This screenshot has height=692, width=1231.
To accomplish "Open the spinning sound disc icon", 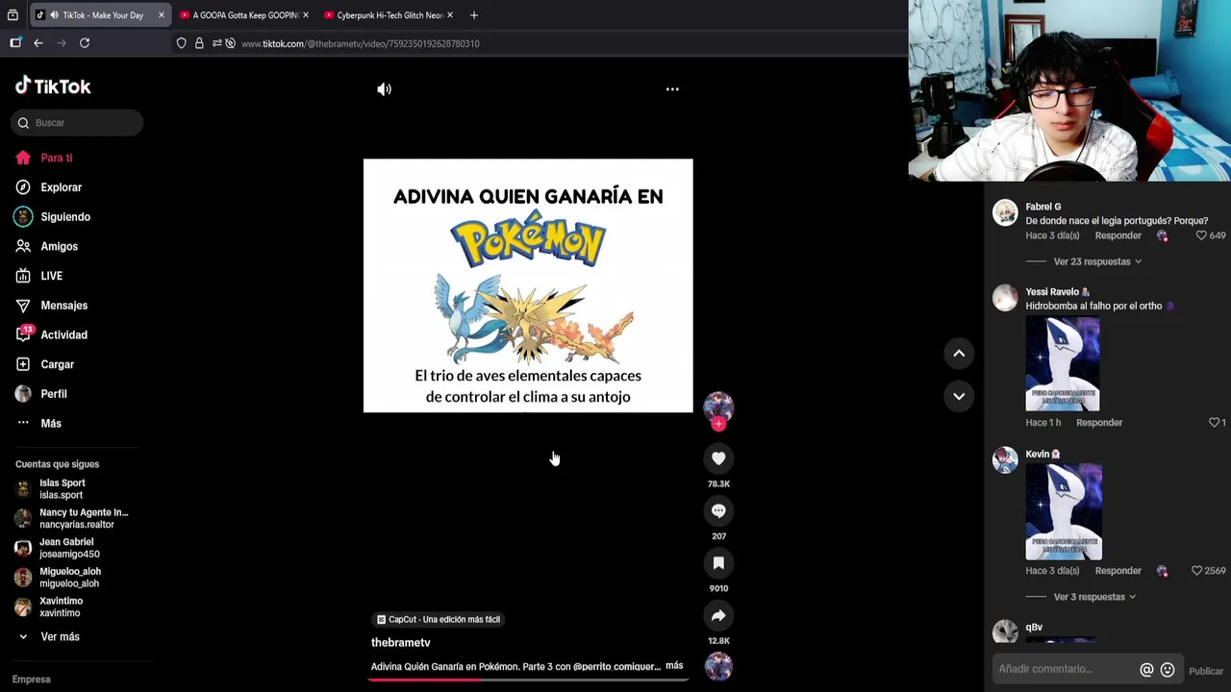I will 718,665.
